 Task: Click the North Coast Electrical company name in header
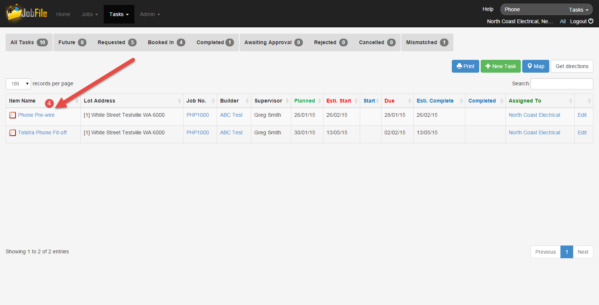[x=520, y=21]
